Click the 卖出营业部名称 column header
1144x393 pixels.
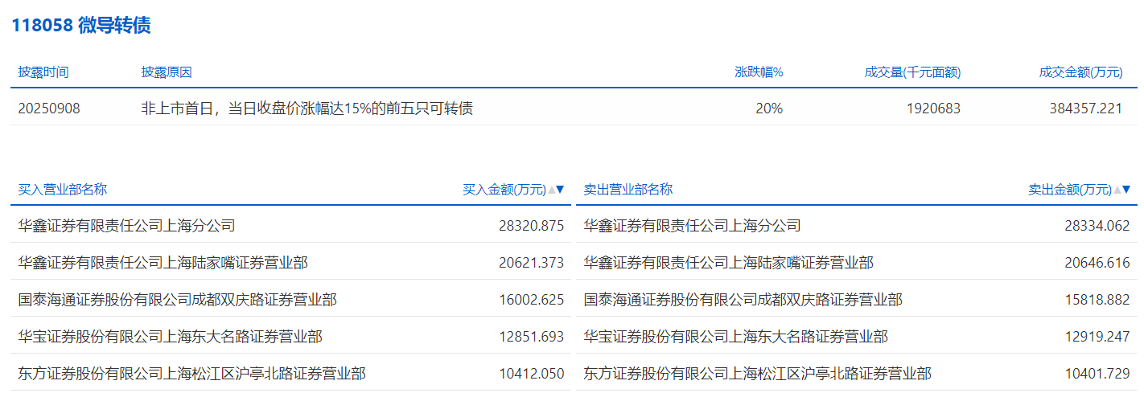point(628,190)
